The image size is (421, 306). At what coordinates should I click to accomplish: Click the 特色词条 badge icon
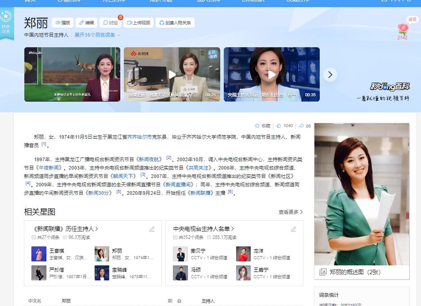click(6, 23)
